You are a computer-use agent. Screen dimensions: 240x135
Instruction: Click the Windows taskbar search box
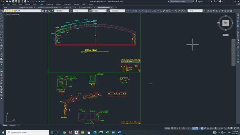click(x=27, y=132)
